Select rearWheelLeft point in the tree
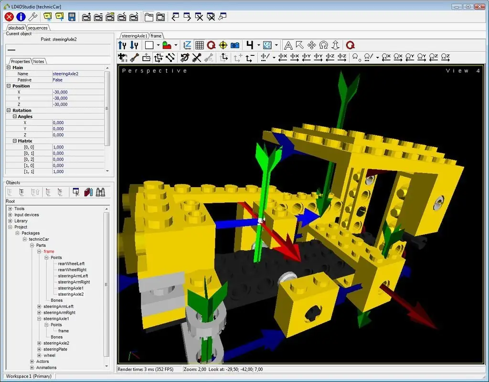 [x=71, y=264]
